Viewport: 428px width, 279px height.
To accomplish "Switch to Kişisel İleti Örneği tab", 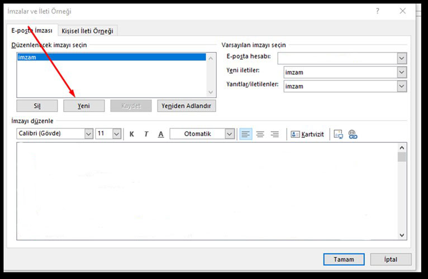I will (87, 31).
